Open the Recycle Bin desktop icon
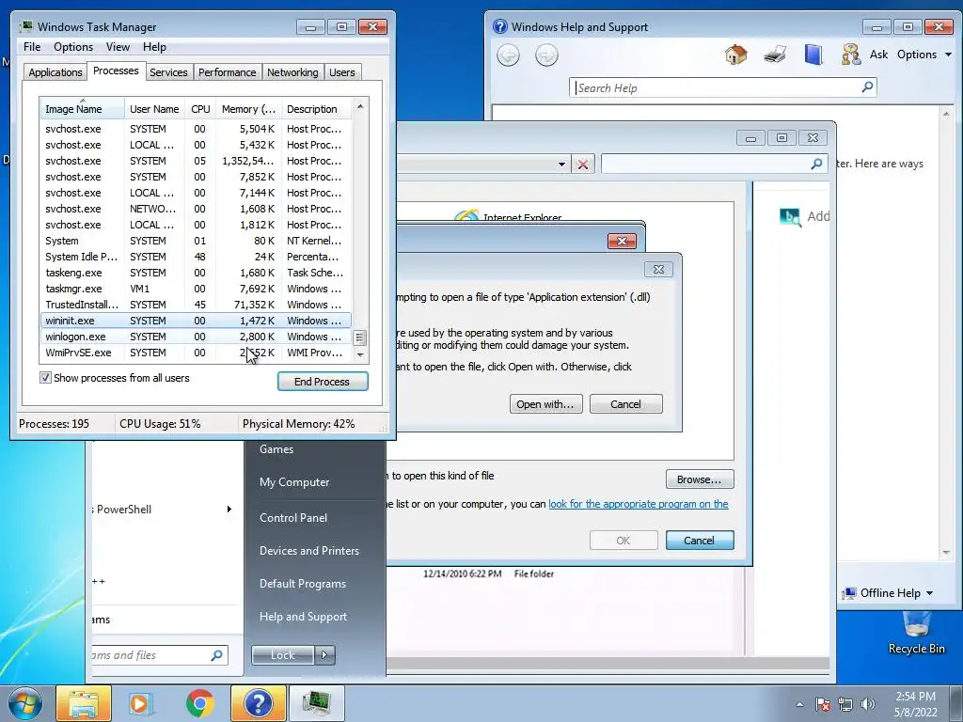The height and width of the screenshot is (722, 963). [x=916, y=633]
